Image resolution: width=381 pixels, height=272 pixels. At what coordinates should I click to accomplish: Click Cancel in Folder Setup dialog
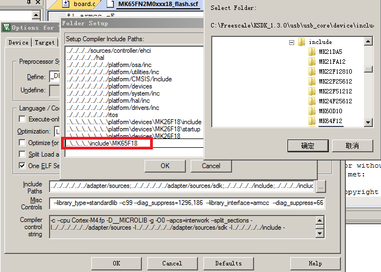[211, 166]
